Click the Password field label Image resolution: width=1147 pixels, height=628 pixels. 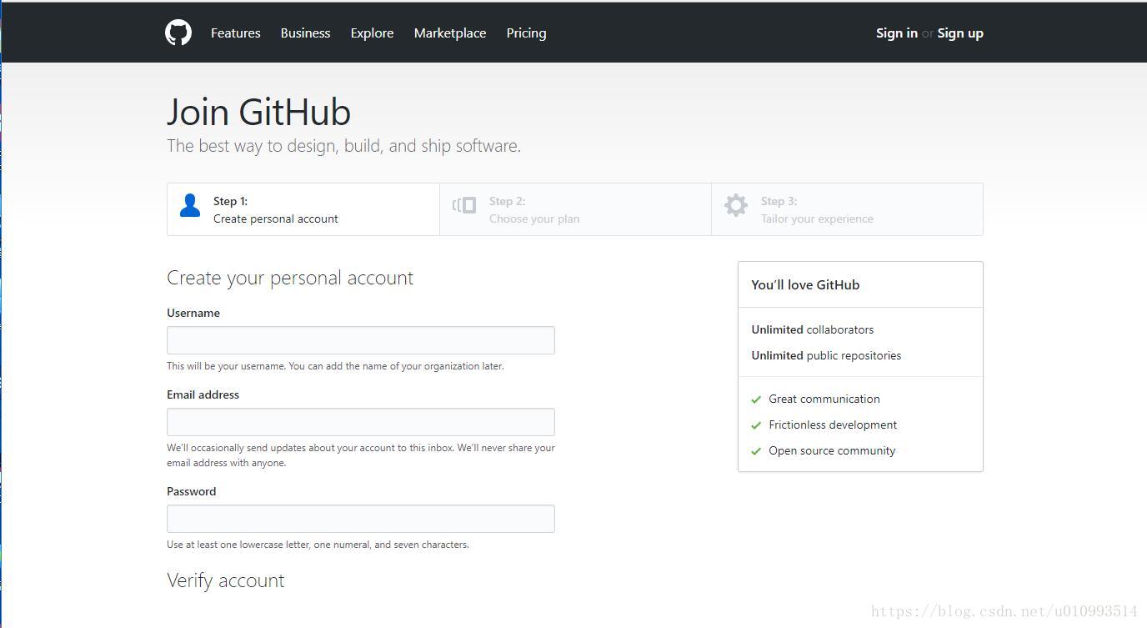point(191,491)
